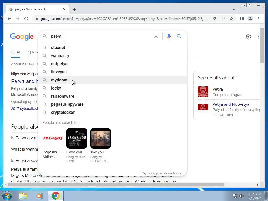
Task: Expand What is Wanna question
Action: tap(25, 149)
